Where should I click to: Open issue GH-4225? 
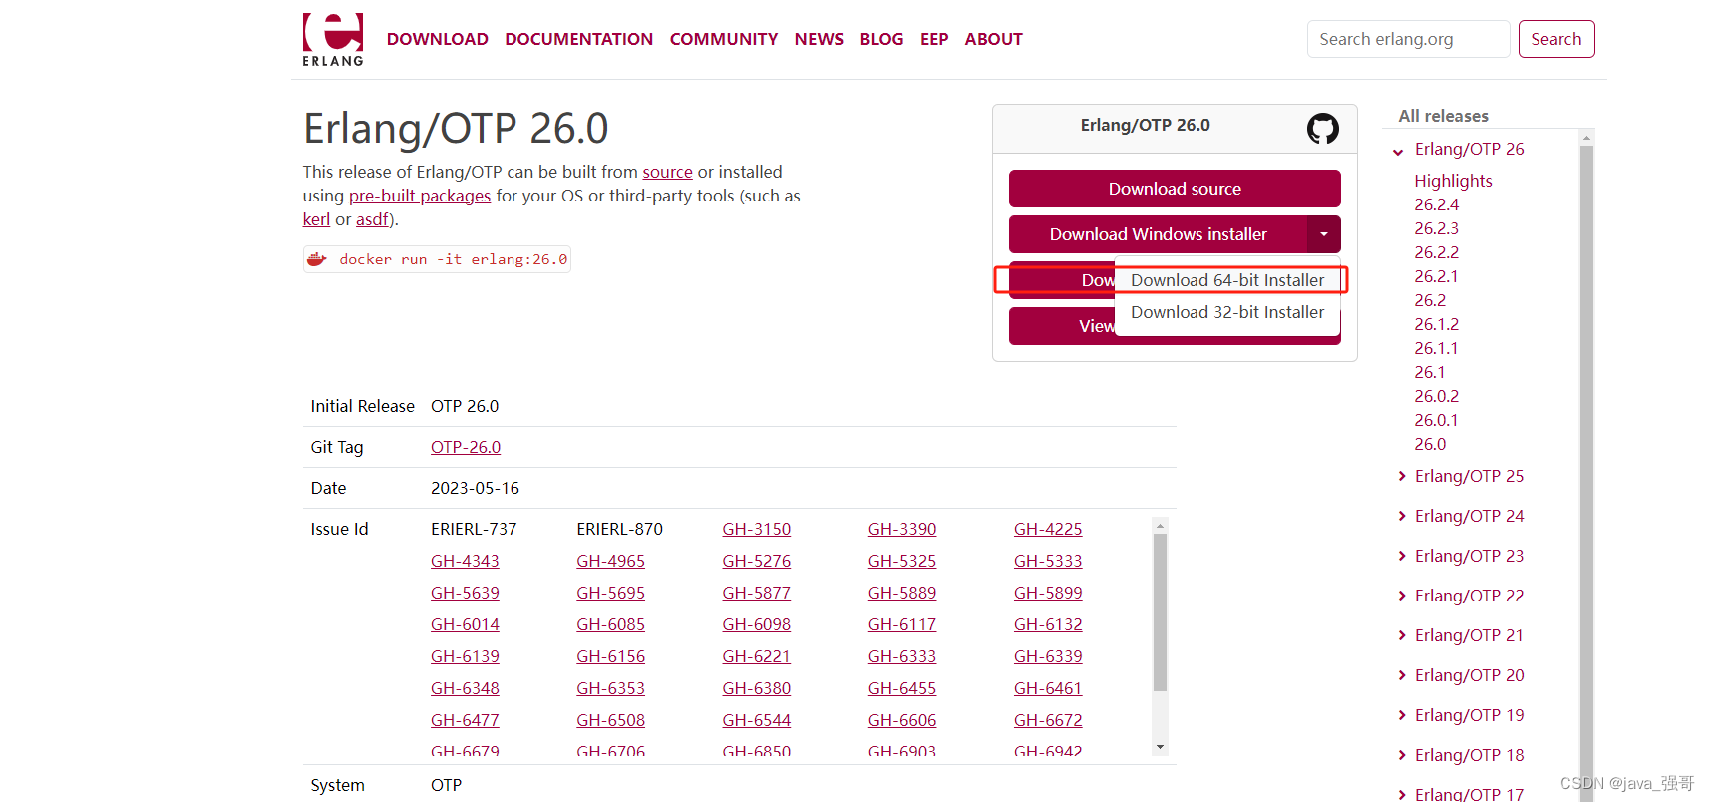pos(1048,529)
